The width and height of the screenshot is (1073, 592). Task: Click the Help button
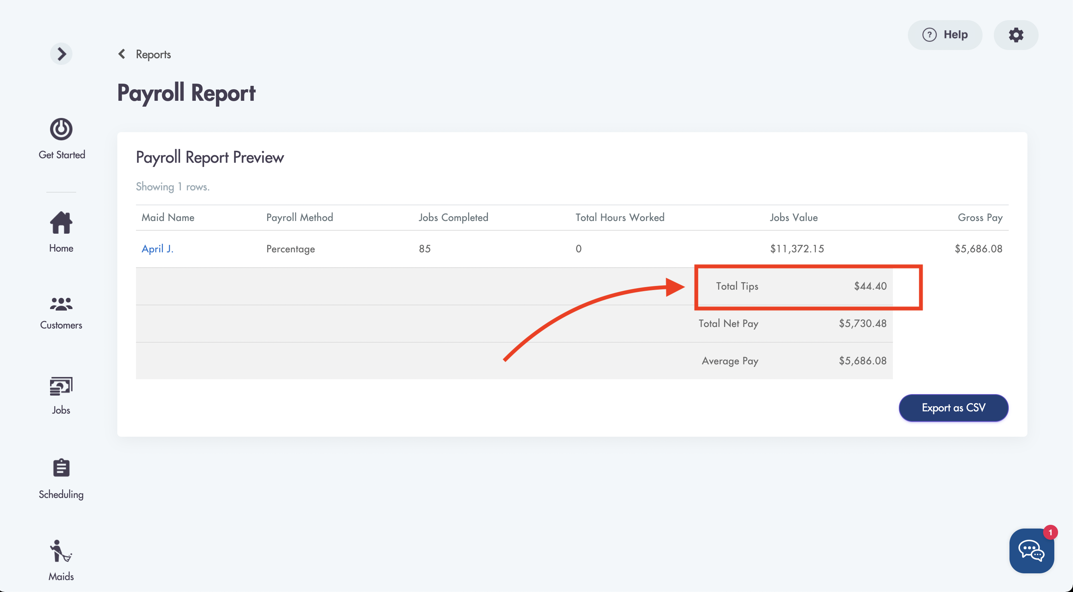(x=945, y=35)
